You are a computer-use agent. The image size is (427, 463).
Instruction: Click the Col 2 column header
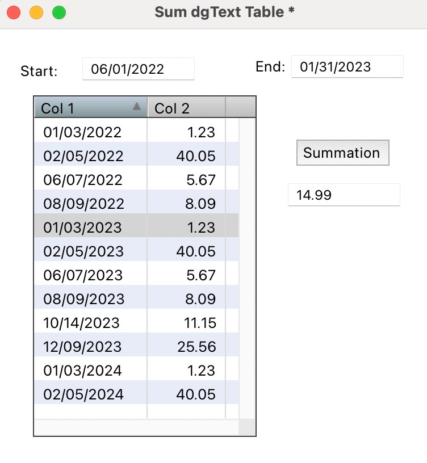coord(186,108)
